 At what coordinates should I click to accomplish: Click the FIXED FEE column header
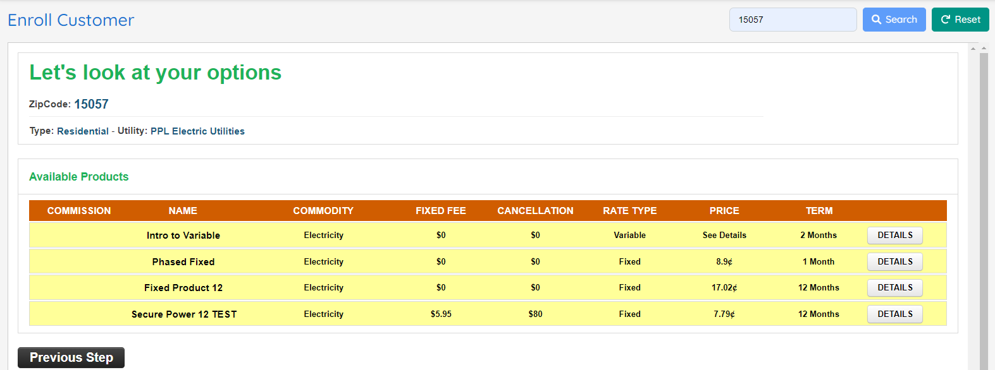441,211
